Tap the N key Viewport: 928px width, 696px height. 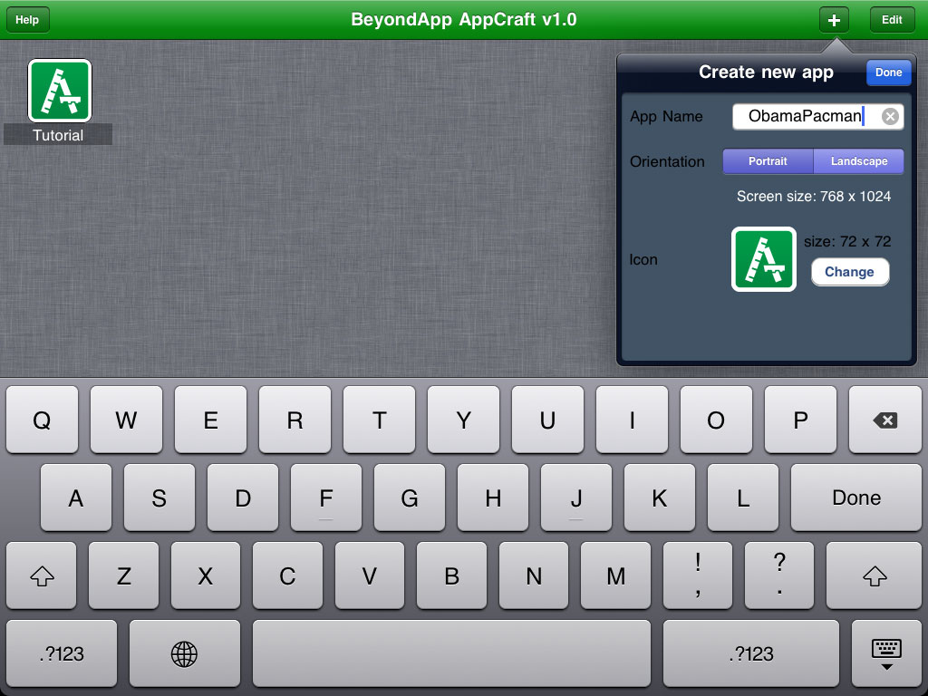point(534,575)
